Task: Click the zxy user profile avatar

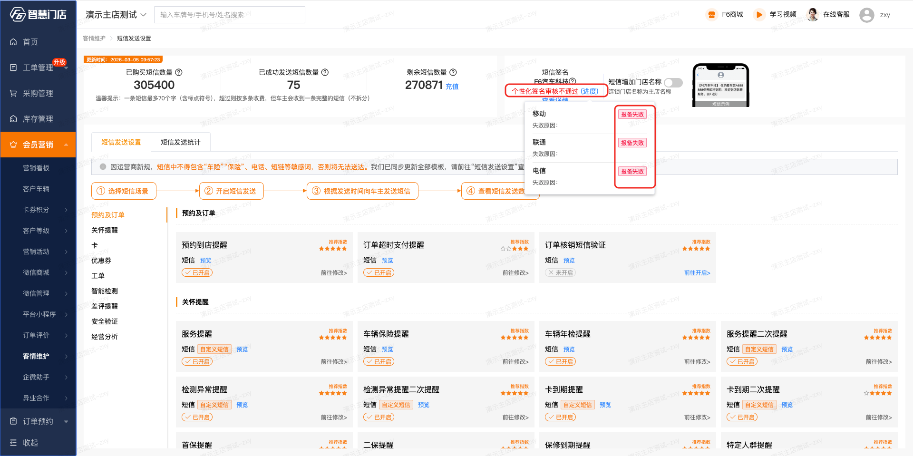Action: point(866,15)
